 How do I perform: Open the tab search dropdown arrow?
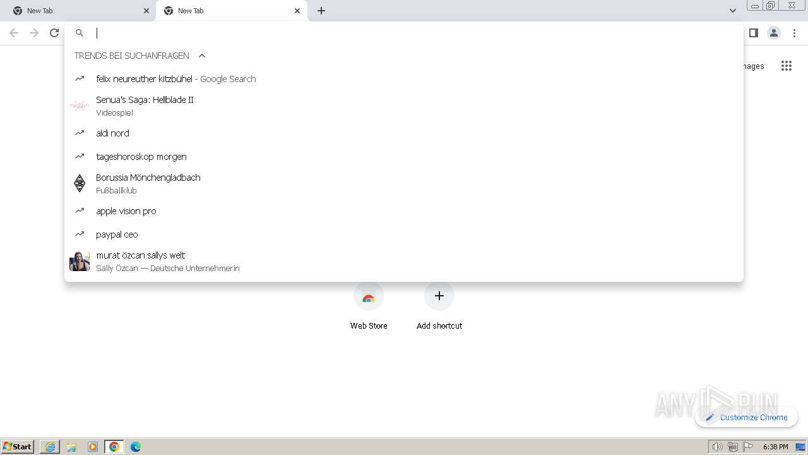[x=732, y=11]
